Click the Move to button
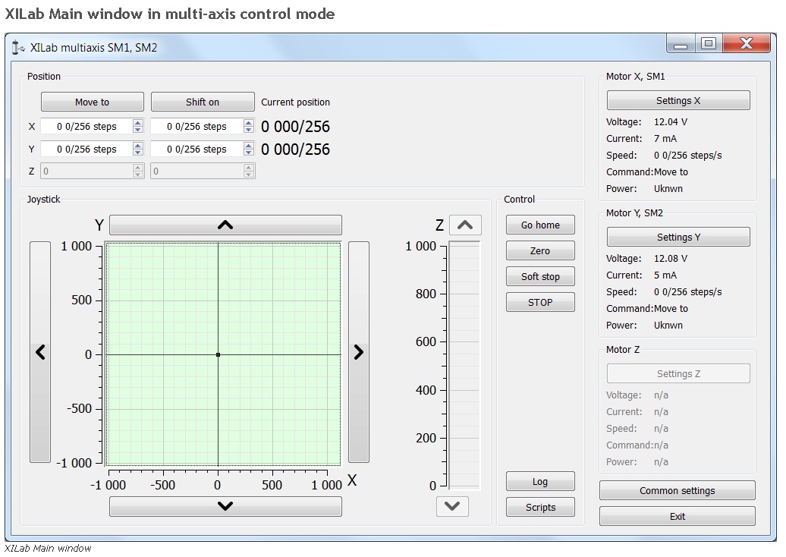This screenshot has width=786, height=557. [x=91, y=101]
